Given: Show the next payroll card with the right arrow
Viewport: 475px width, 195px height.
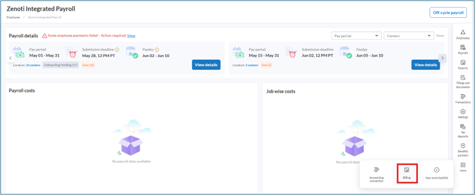Looking at the screenshot, I should [443, 58].
